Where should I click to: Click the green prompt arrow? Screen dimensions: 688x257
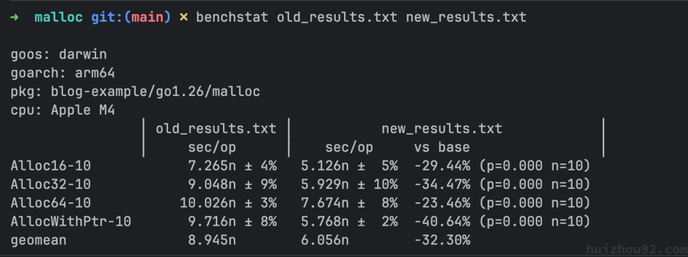pyautogui.click(x=15, y=17)
